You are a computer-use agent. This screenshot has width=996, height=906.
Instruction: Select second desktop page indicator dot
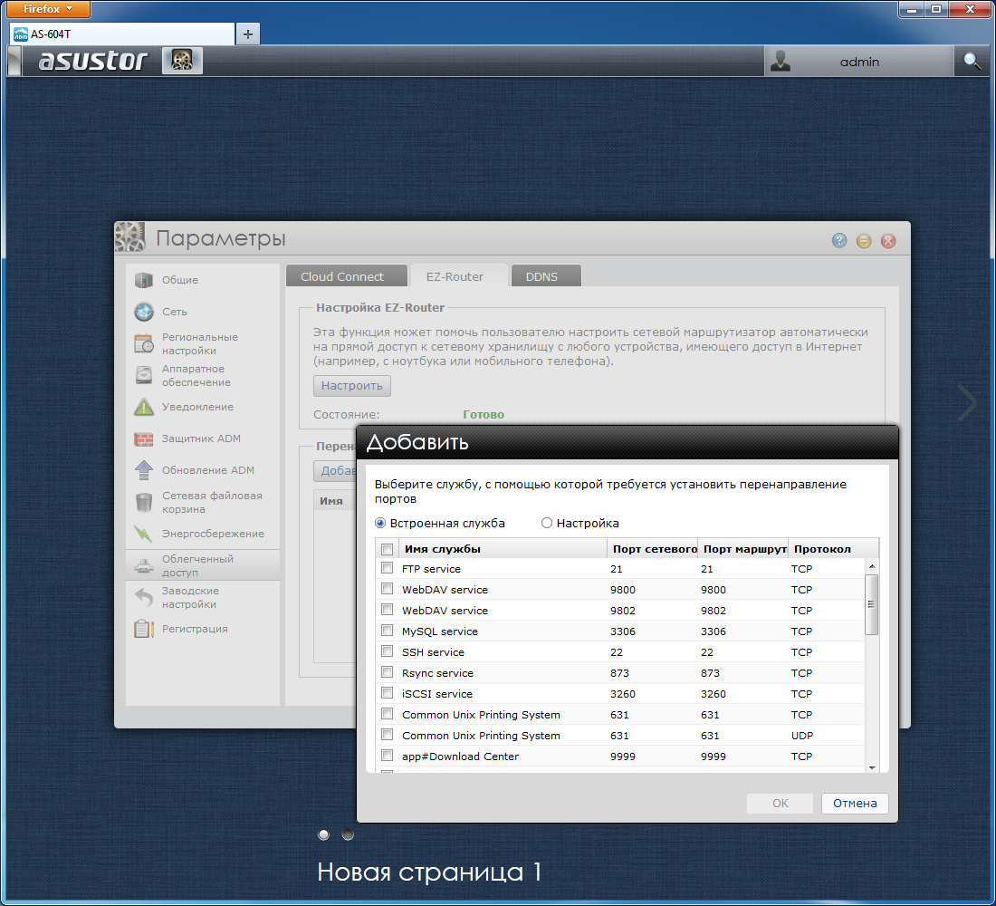(x=348, y=834)
